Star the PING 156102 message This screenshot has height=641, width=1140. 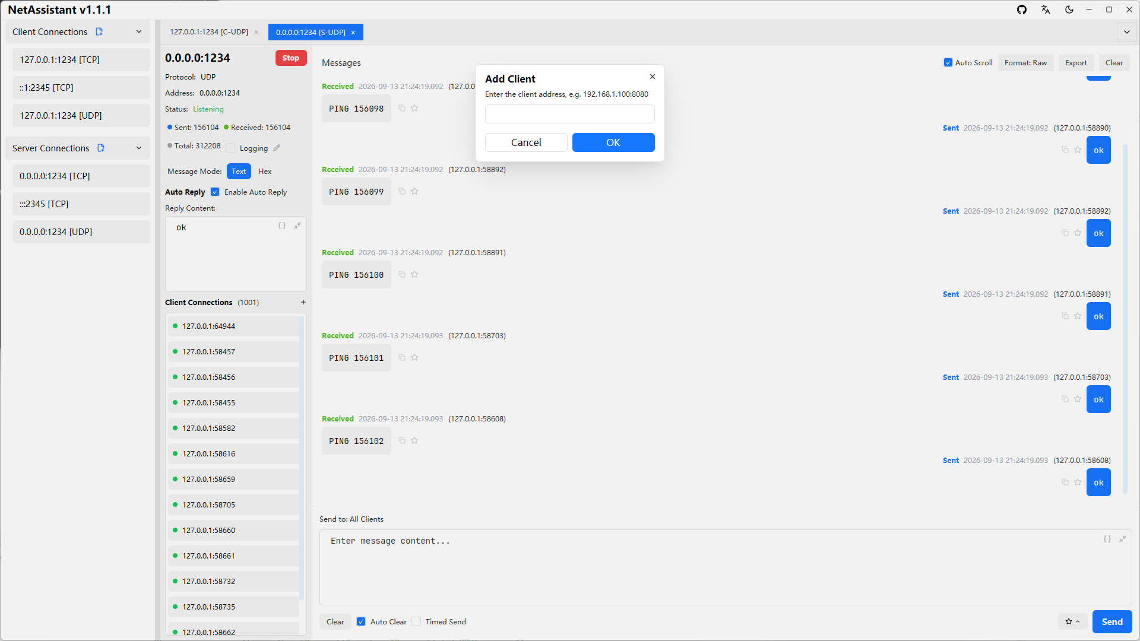415,440
